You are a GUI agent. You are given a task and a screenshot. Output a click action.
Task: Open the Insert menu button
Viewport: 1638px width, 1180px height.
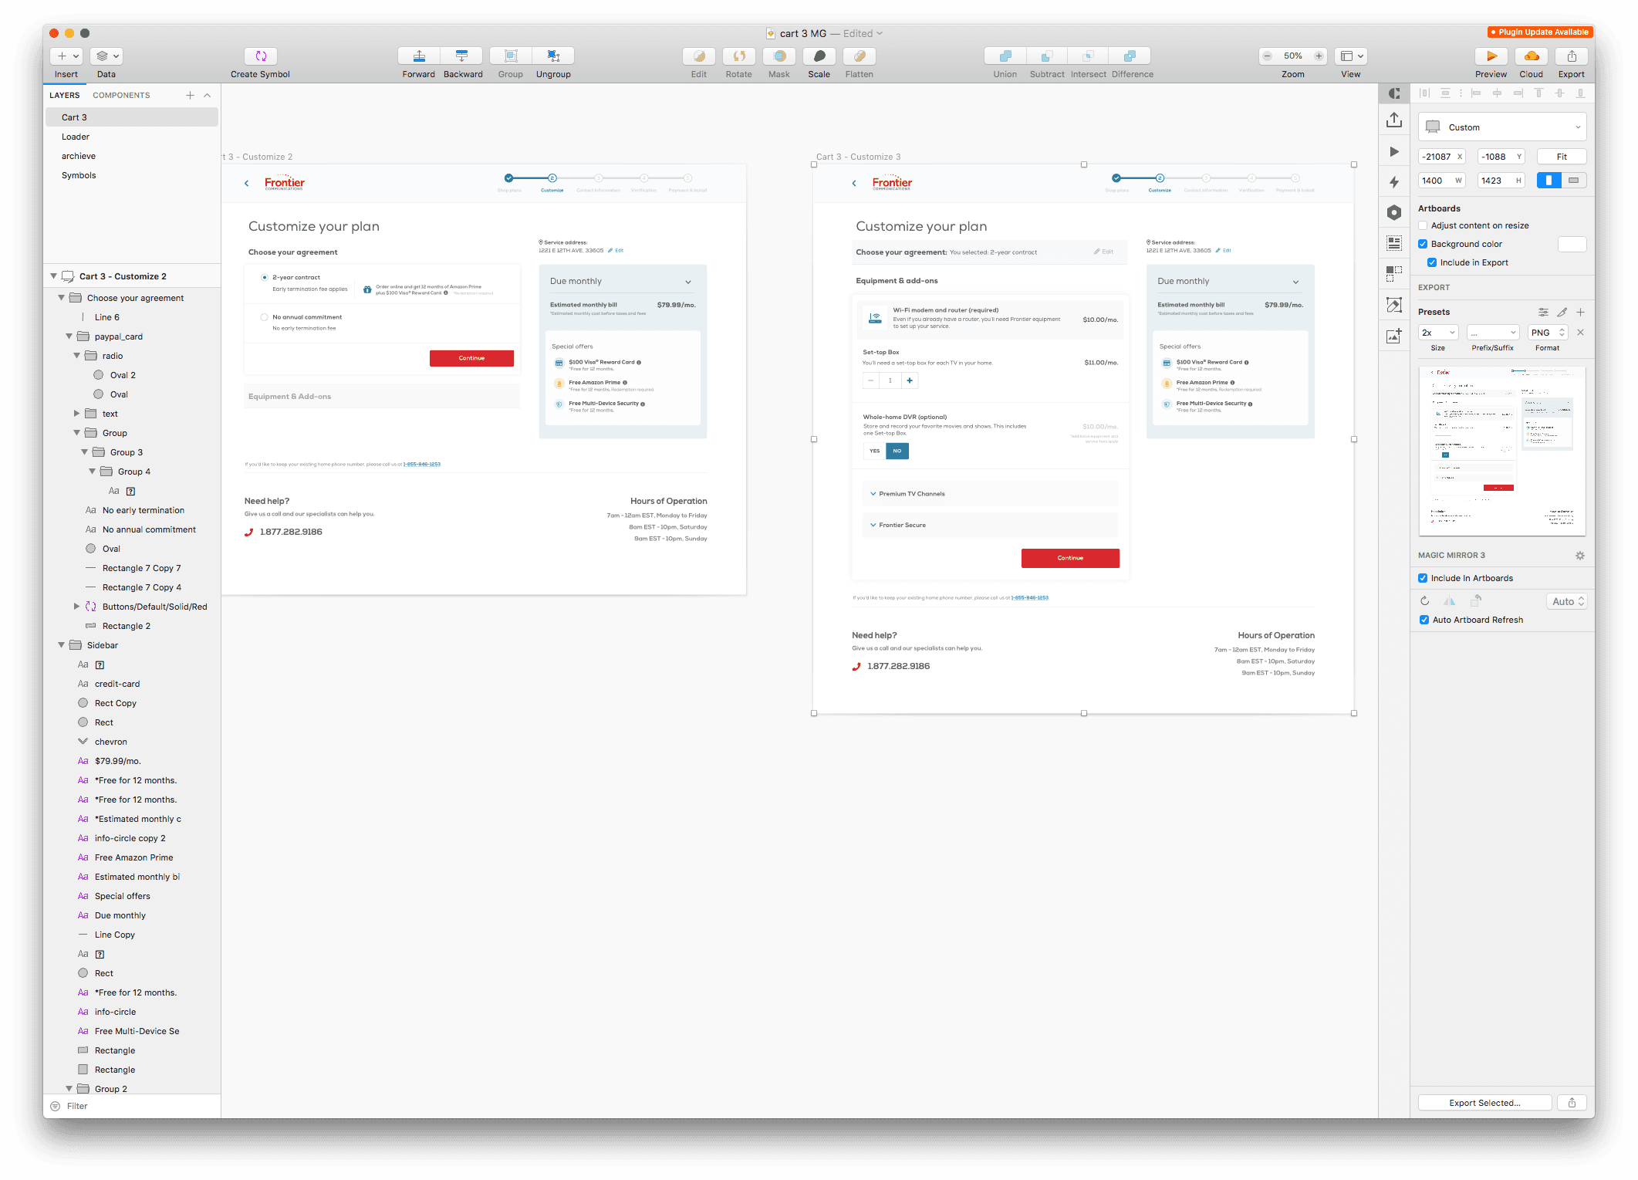point(66,56)
